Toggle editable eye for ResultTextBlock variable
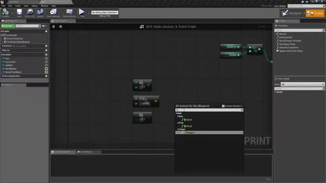This screenshot has width=326, height=183. click(46, 72)
